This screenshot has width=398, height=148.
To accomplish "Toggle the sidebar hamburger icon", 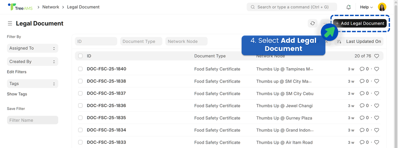I will click(10, 23).
